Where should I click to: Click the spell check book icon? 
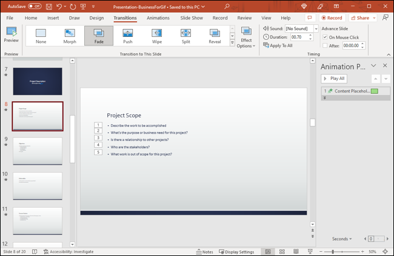[x=35, y=252]
